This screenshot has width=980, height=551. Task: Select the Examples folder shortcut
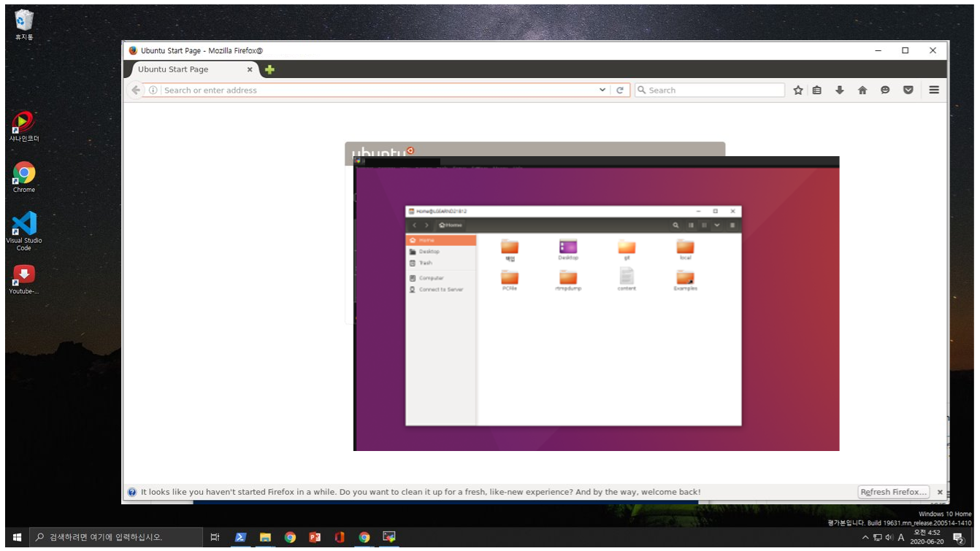tap(685, 280)
